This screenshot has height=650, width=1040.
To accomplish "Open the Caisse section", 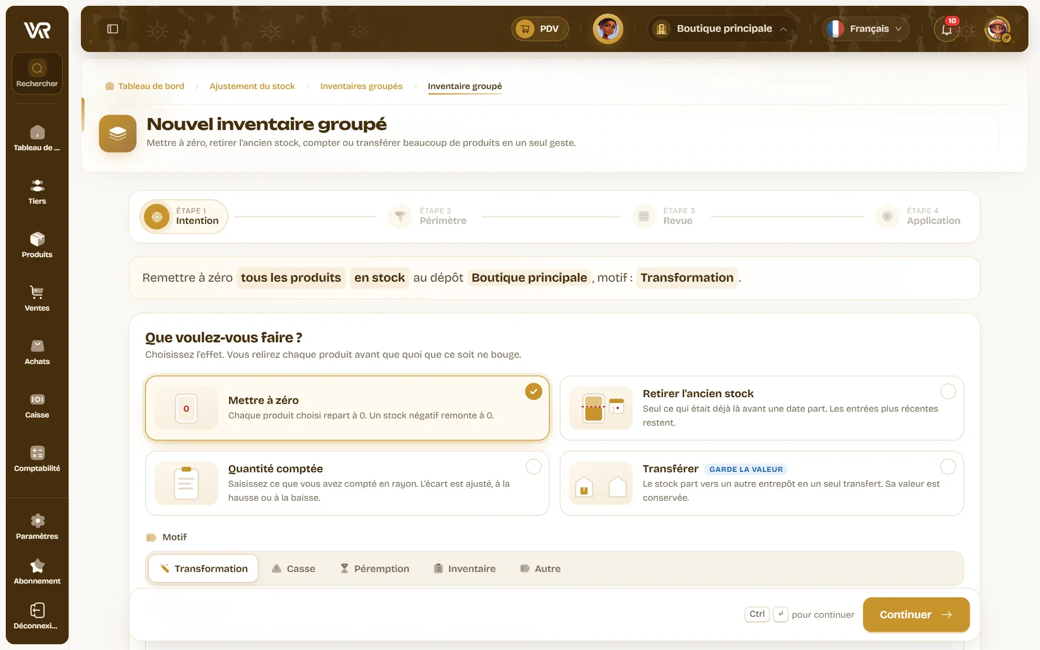I will coord(37,405).
